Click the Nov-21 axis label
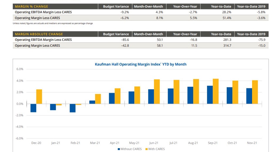The height and width of the screenshot is (152, 275). pos(252,143)
